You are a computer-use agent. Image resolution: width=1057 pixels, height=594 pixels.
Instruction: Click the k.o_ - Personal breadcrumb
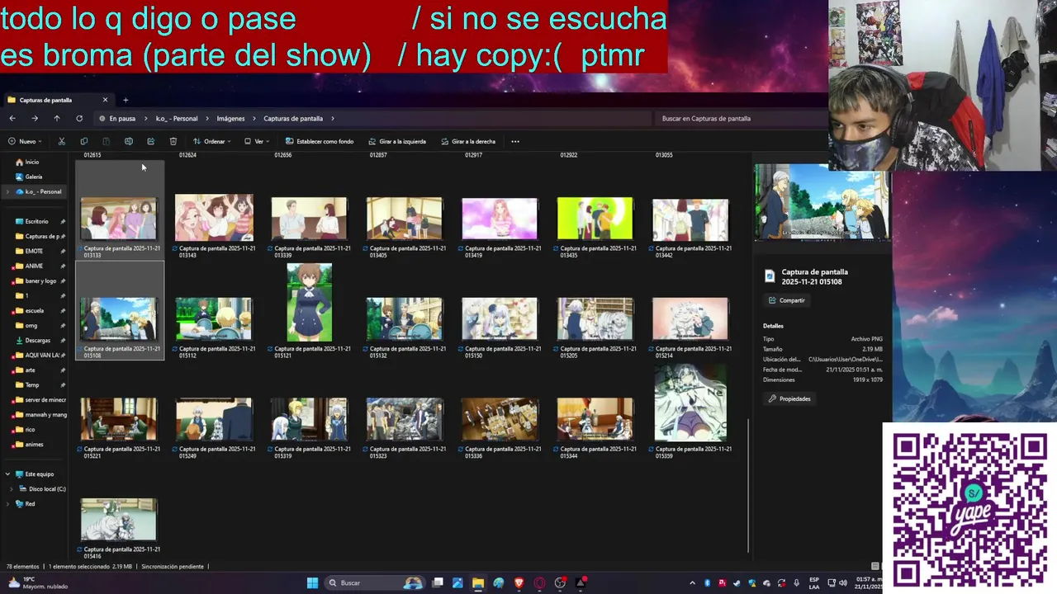point(177,118)
